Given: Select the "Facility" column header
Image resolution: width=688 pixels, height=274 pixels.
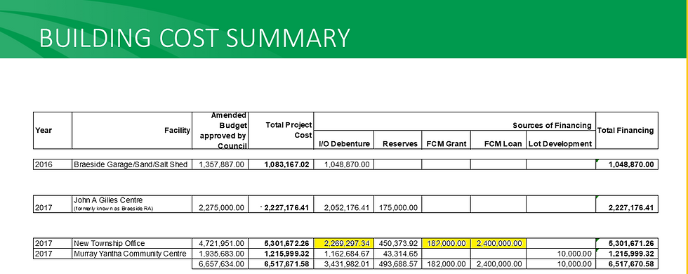Looking at the screenshot, I should pyautogui.click(x=177, y=130).
